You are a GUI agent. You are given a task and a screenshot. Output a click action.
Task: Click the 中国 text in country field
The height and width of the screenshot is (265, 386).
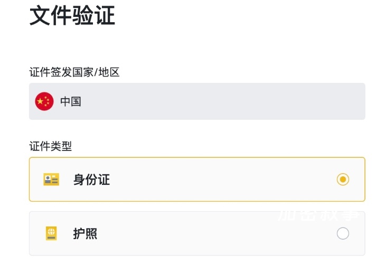click(x=71, y=101)
